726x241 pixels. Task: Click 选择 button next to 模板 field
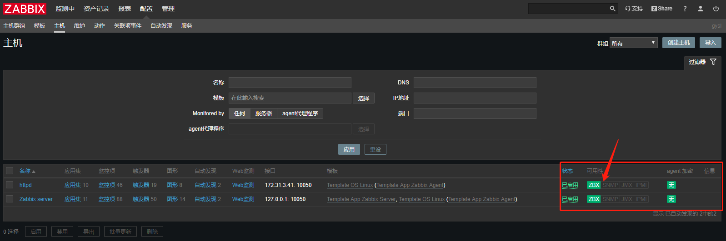pyautogui.click(x=364, y=98)
